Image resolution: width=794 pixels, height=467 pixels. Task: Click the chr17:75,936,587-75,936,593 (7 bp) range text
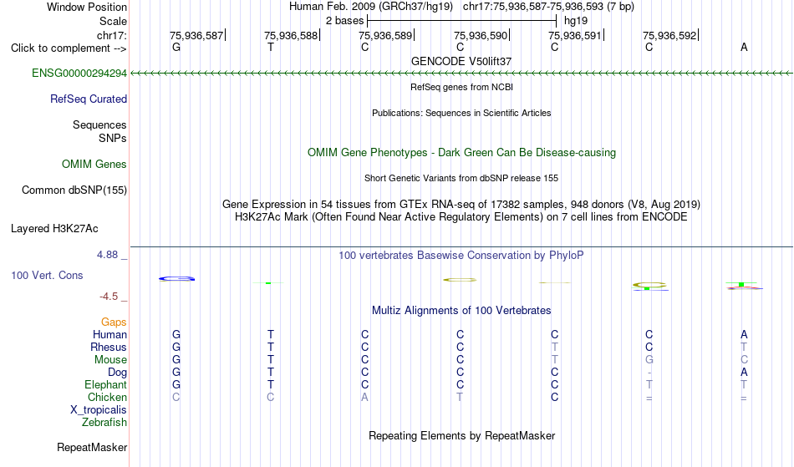548,7
